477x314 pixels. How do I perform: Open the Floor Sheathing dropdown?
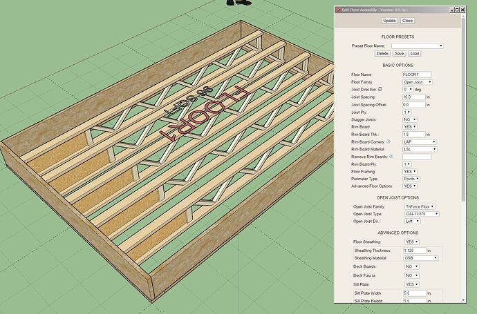[x=412, y=242]
